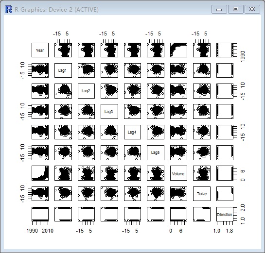
Task: Click the R logo icon in title bar
Action: (x=9, y=9)
